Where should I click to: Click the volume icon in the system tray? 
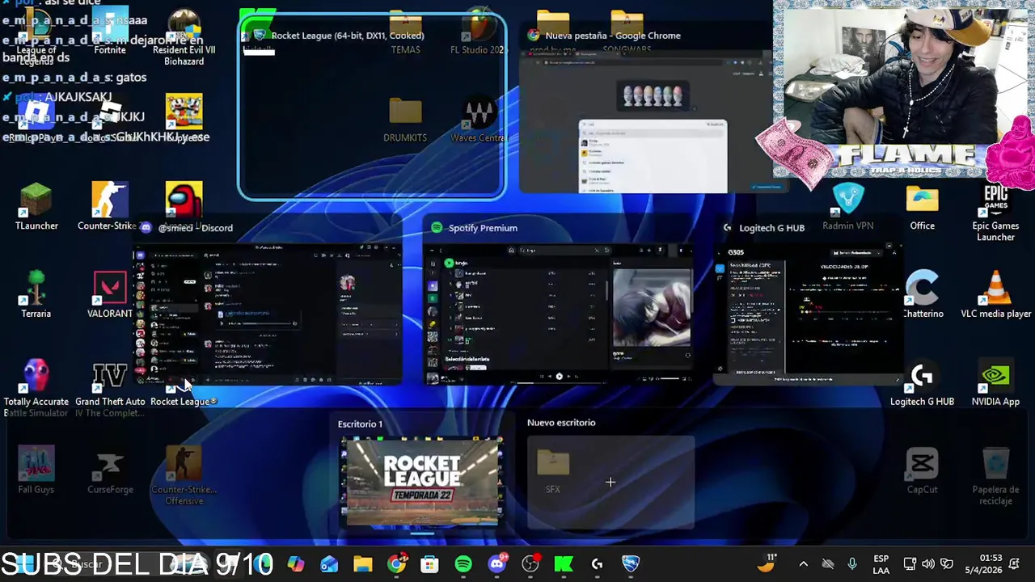click(x=928, y=563)
